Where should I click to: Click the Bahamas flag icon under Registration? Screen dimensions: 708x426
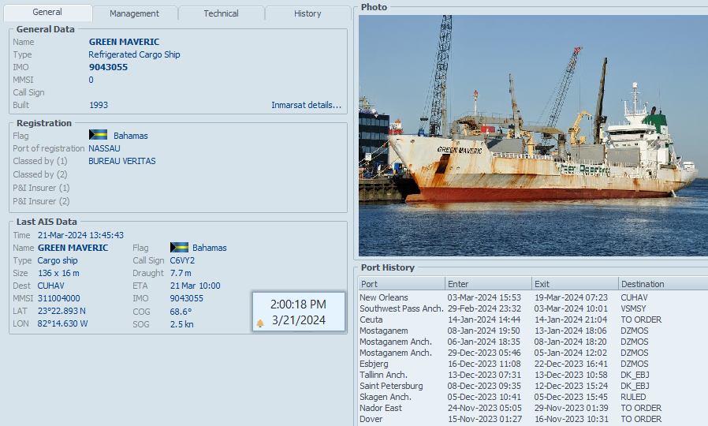98,135
